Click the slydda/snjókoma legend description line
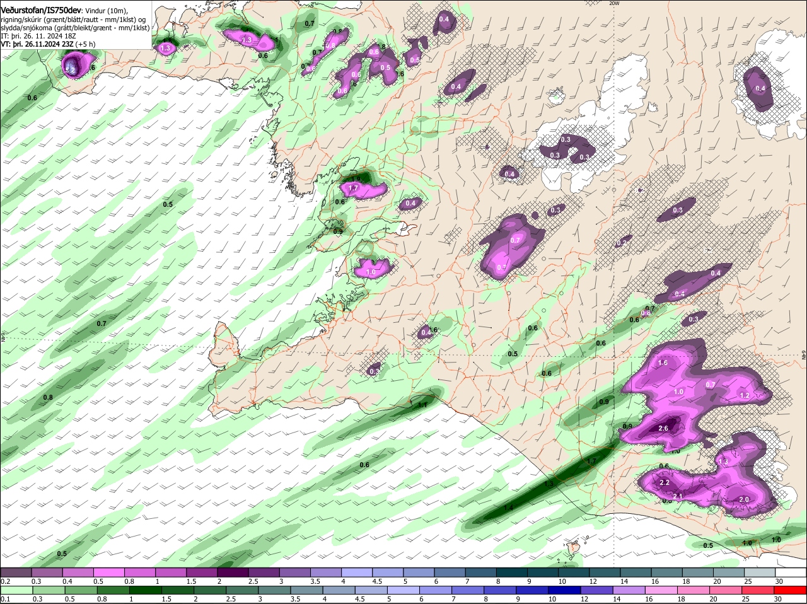807x604 pixels. click(x=75, y=28)
